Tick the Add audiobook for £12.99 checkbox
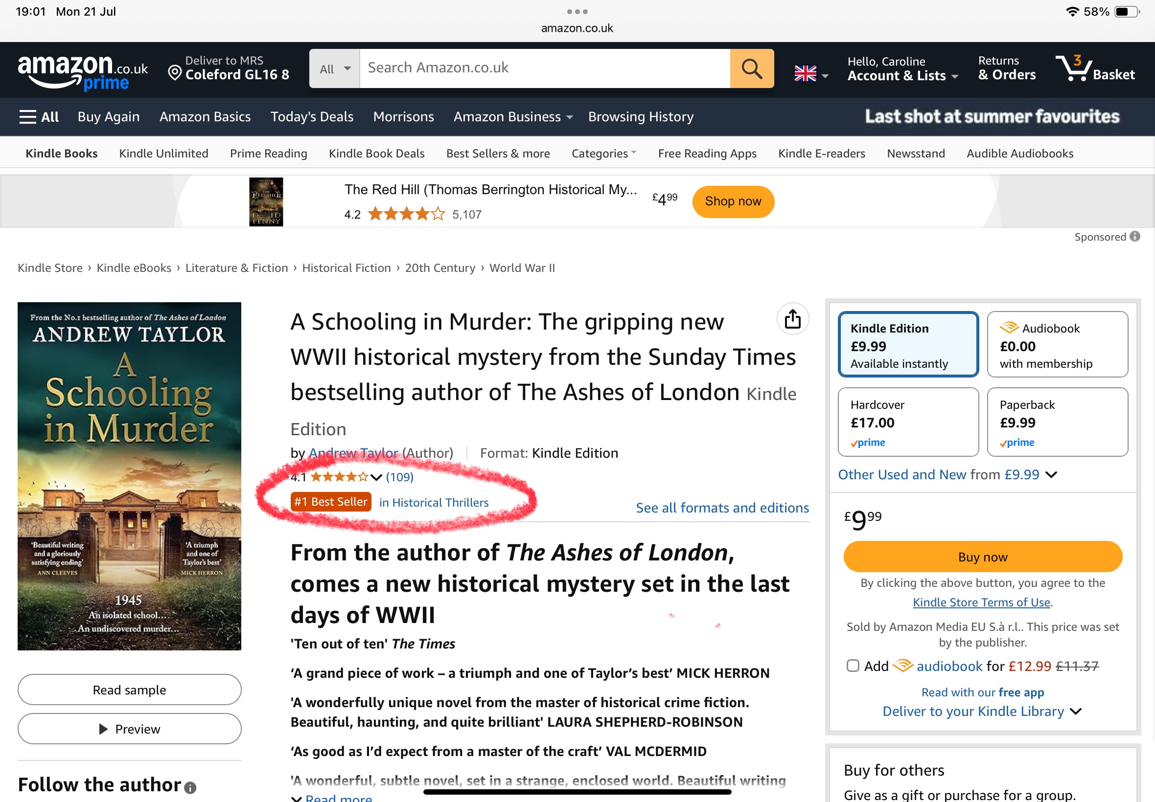 (853, 666)
